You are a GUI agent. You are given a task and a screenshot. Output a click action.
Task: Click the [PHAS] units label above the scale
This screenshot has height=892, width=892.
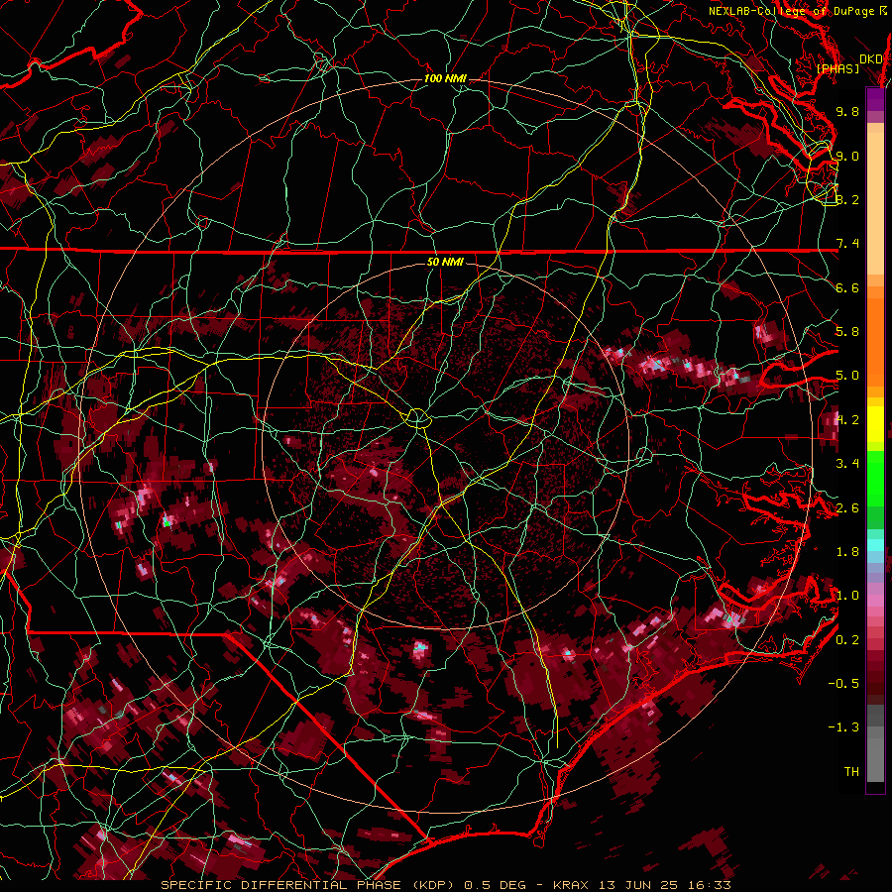click(x=837, y=69)
